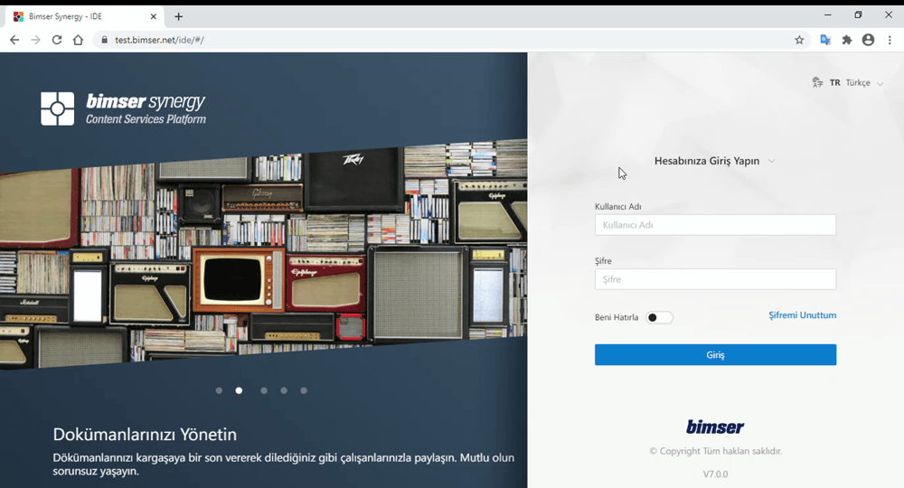Click the bimser synergy logo
This screenshot has height=488, width=904.
(124, 108)
